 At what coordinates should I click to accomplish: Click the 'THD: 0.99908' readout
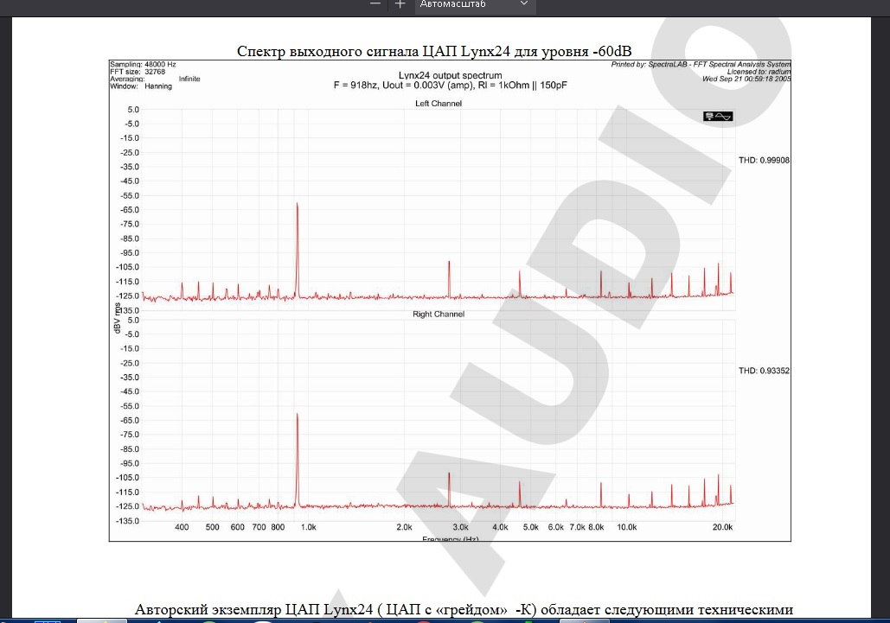coord(764,161)
